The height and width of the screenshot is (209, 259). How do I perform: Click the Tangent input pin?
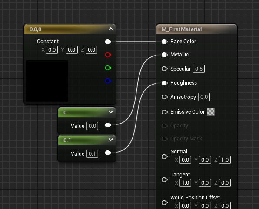click(x=165, y=180)
